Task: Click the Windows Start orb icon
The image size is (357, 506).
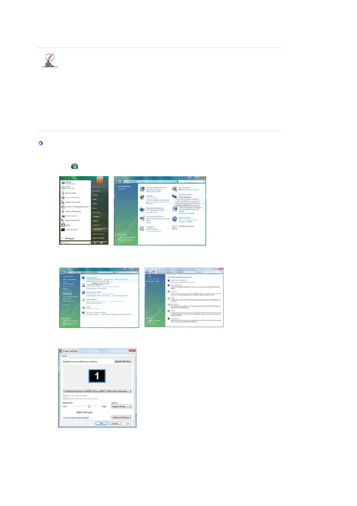Action: pos(74,166)
